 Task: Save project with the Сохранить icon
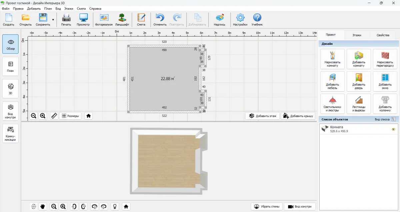43,20
